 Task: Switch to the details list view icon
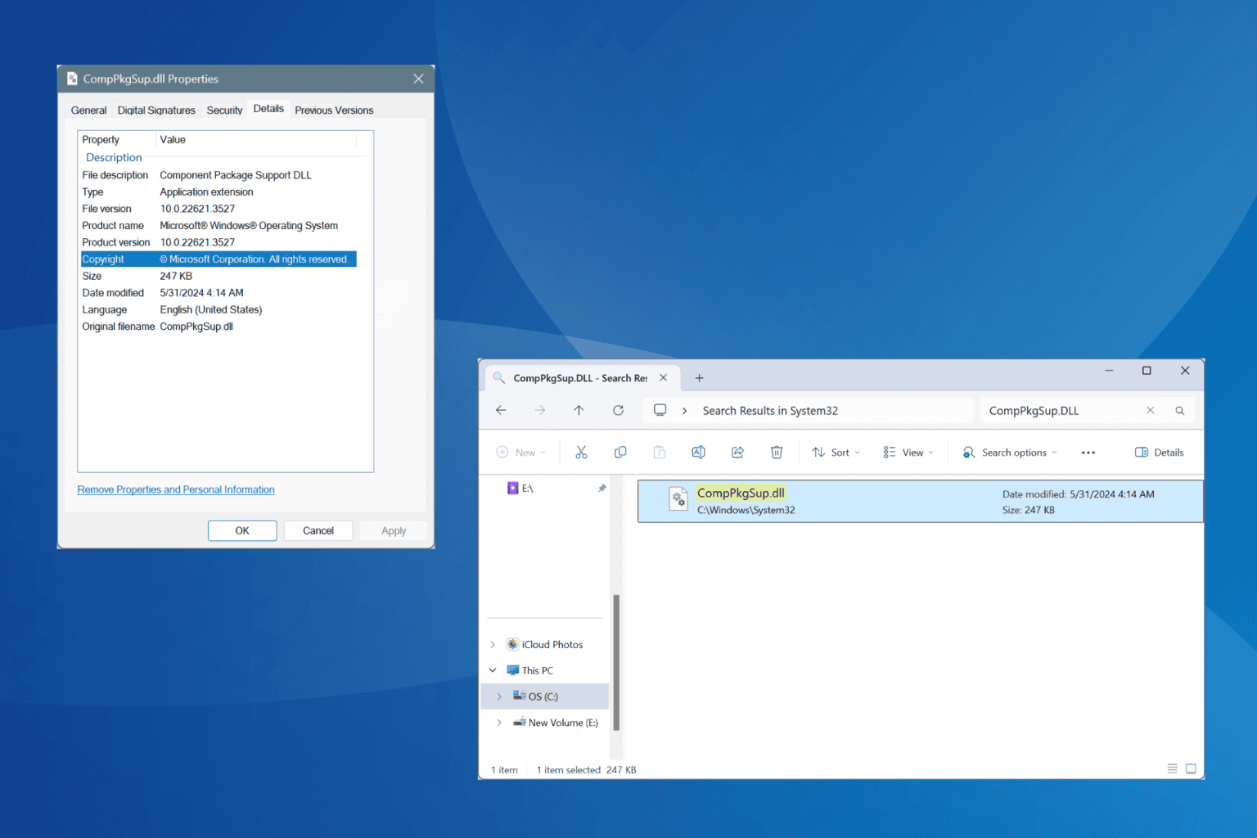(1172, 768)
